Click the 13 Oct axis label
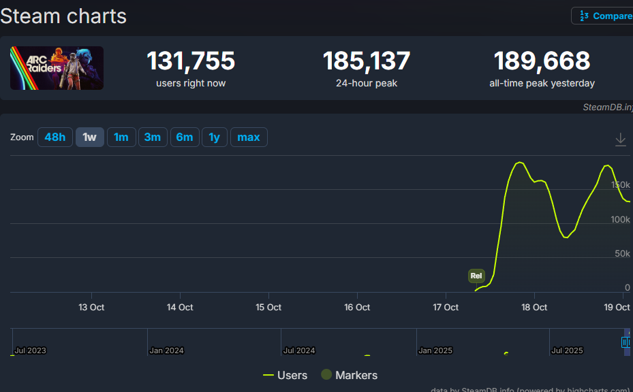Screen dimensions: 633x392 (91, 308)
